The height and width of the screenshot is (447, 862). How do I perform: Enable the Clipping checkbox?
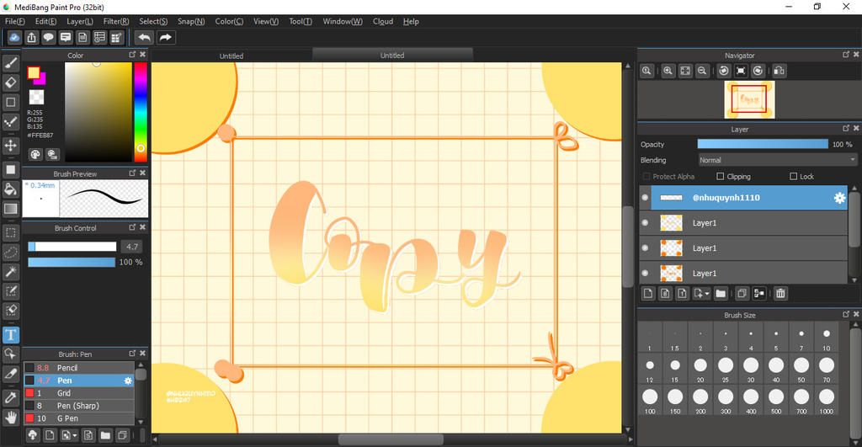pos(721,177)
